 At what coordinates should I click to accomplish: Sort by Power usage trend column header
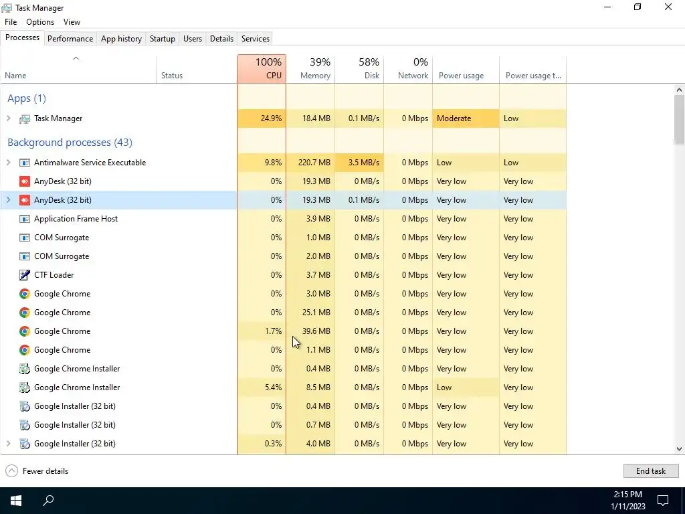(533, 69)
